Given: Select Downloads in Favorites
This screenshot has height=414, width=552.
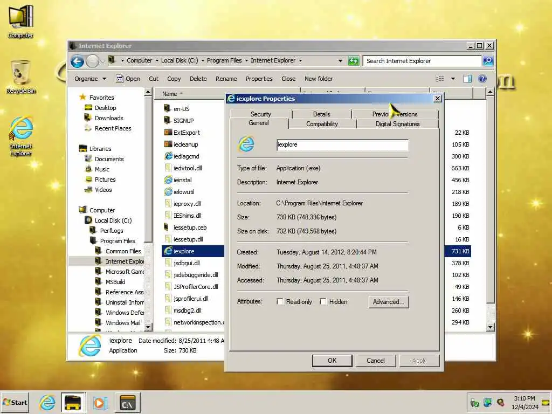Looking at the screenshot, I should pyautogui.click(x=109, y=118).
